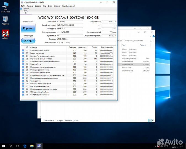Click status icon of attribute 03 Время раскрутки
The height and width of the screenshot is (149, 186).
coord(23,53)
